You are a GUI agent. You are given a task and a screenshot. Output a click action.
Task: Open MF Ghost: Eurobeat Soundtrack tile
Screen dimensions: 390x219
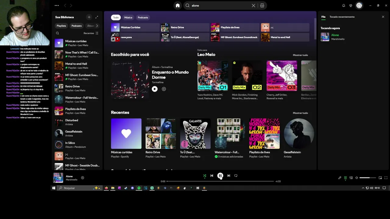point(235,37)
